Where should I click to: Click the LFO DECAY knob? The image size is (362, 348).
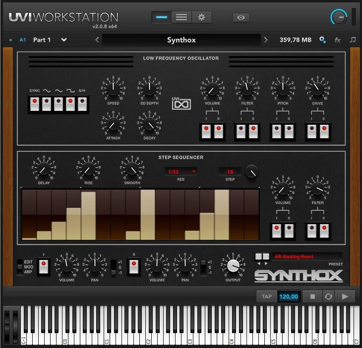pyautogui.click(x=149, y=123)
